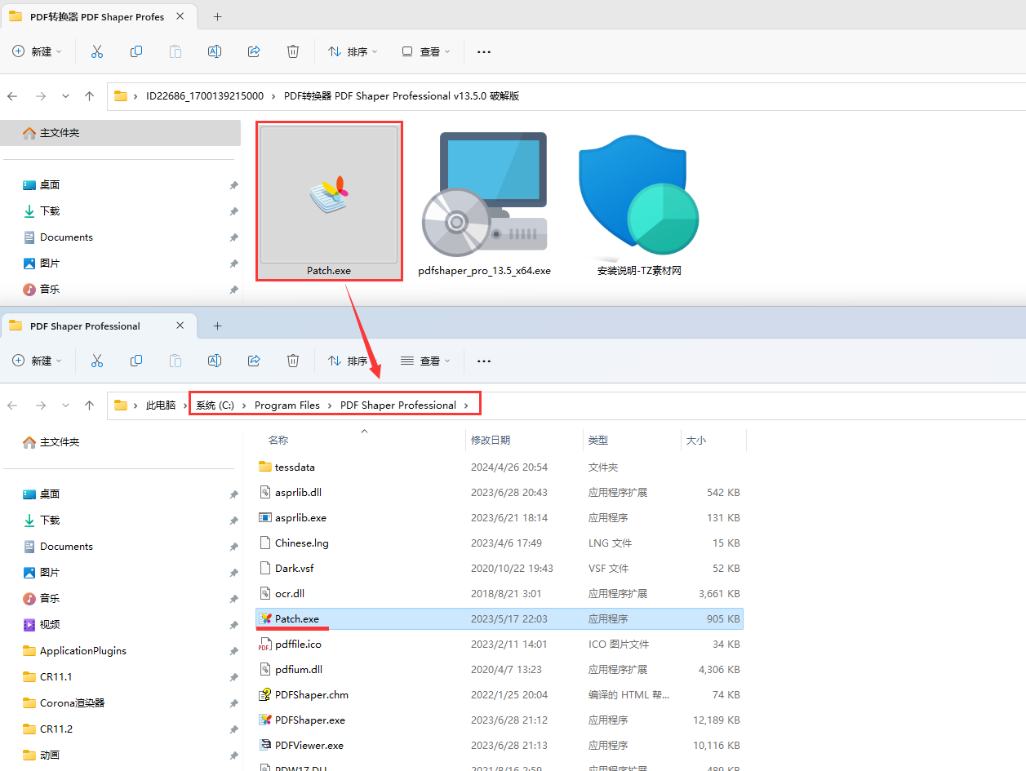Select PDF Shaper Professional tab
The width and height of the screenshot is (1026, 771).
click(99, 326)
